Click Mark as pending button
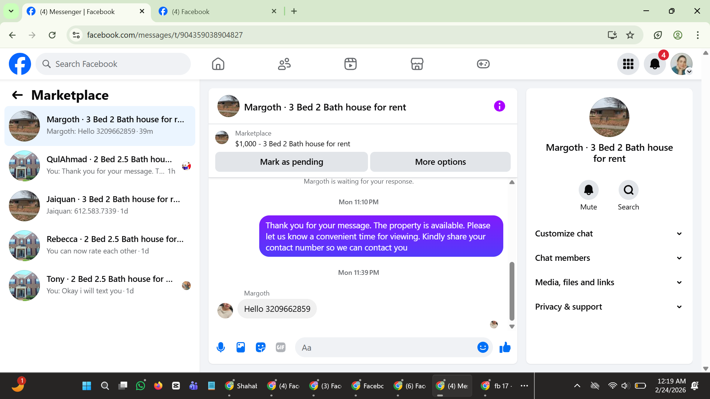 (x=291, y=162)
